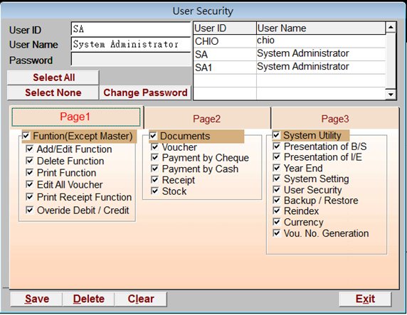Image resolution: width=407 pixels, height=315 pixels.
Task: Uncheck Payment by Cheque
Action: click(154, 158)
